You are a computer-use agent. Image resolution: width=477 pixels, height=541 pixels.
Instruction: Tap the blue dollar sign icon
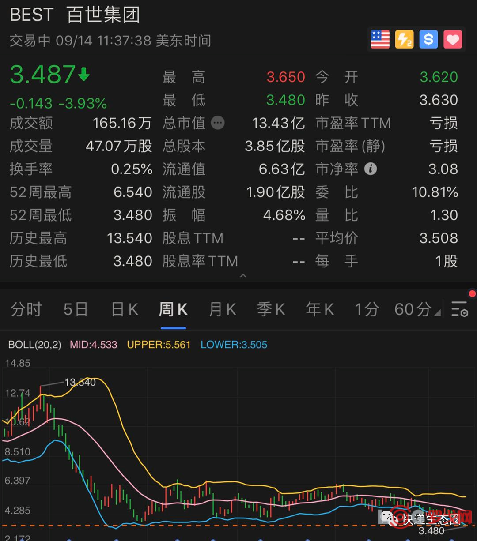click(428, 40)
